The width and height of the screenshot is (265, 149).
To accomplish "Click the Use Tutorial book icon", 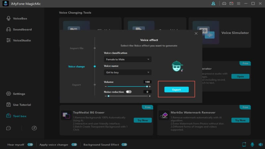I will (9, 105).
